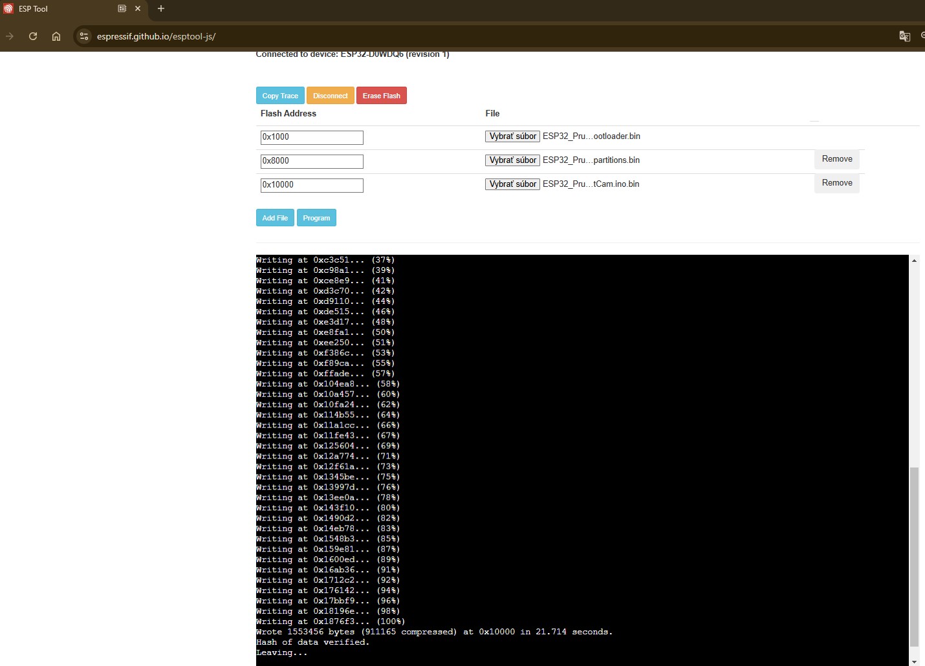The image size is (925, 666).
Task: Reload the ESP Tool page
Action: pyautogui.click(x=33, y=36)
